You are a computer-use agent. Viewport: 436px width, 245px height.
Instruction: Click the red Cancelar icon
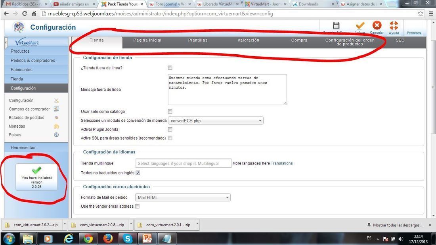pos(377,25)
